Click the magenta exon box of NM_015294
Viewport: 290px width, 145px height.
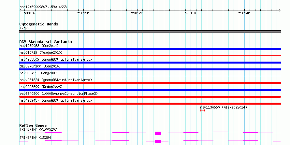coord(158,141)
